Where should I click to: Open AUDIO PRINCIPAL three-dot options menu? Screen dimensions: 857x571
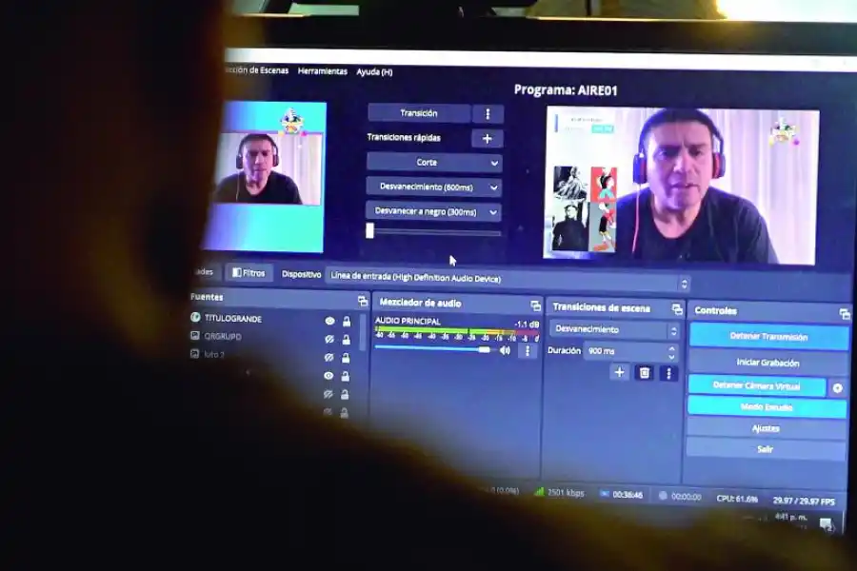tap(527, 350)
